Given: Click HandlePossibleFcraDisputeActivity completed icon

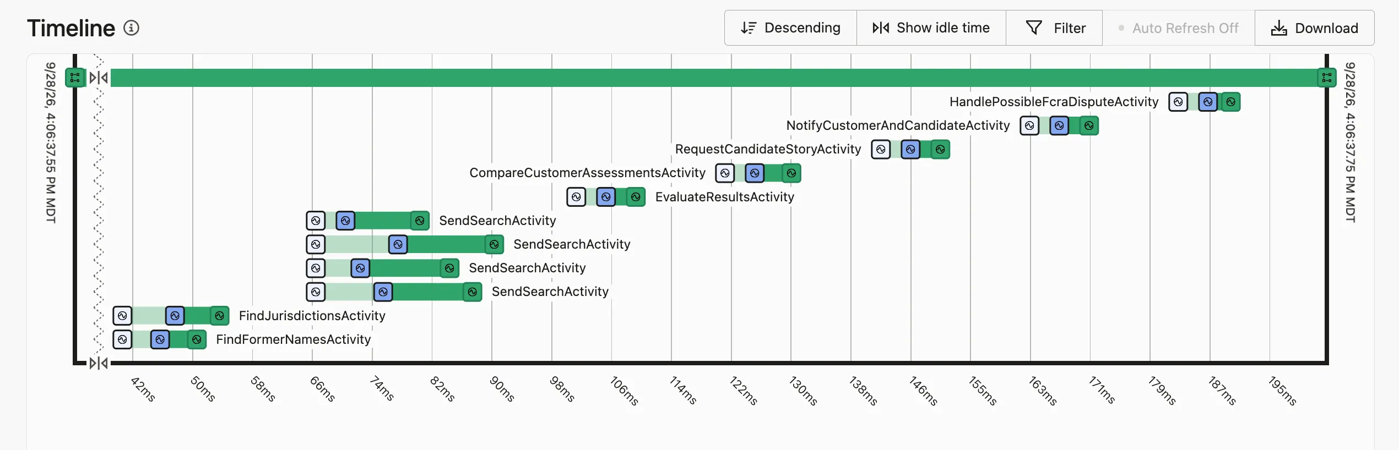Looking at the screenshot, I should tap(1231, 102).
